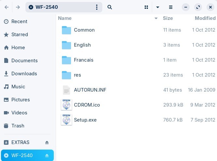Click the 9 Mar 2012 date

(x=203, y=105)
